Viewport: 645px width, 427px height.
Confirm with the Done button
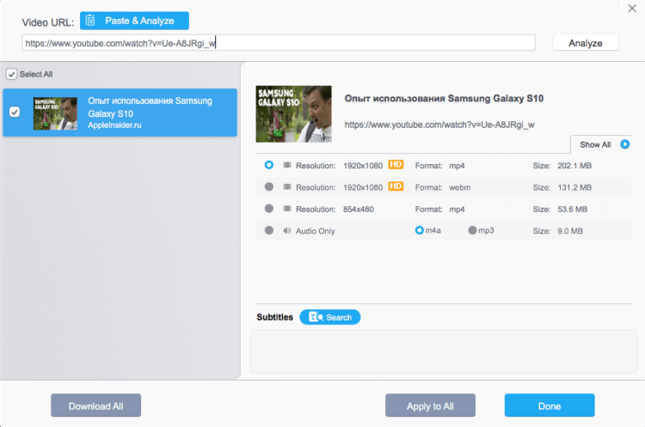coord(550,406)
